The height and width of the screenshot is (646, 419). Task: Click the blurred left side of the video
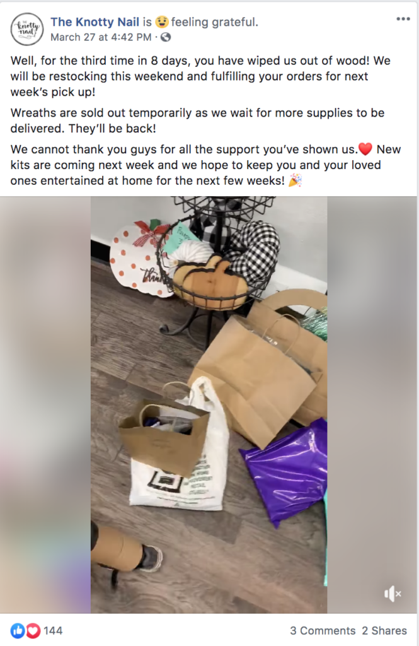(45, 404)
